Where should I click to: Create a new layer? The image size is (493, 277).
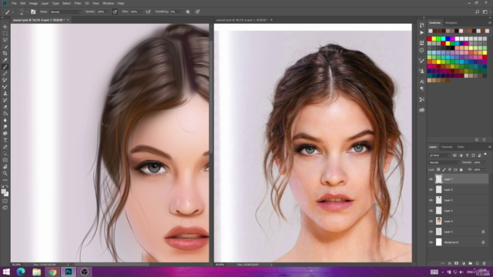pos(478,263)
